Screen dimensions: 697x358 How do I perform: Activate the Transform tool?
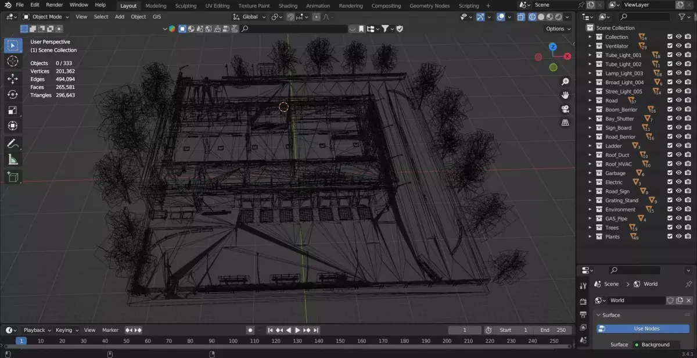[13, 126]
